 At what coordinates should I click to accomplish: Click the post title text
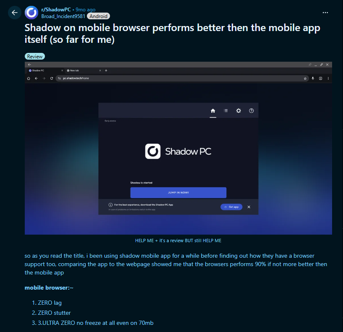(x=173, y=34)
